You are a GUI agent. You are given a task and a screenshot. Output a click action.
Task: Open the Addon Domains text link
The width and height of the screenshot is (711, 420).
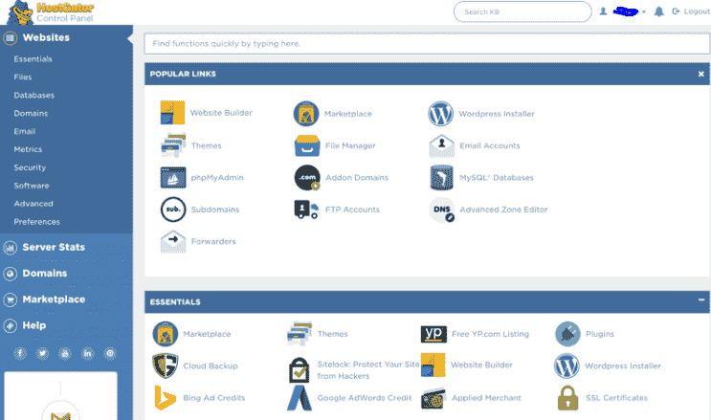coord(357,177)
